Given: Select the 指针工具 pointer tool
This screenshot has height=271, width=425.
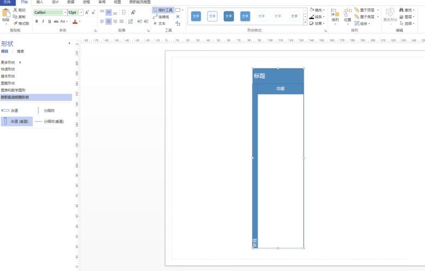Looking at the screenshot, I should tap(164, 10).
